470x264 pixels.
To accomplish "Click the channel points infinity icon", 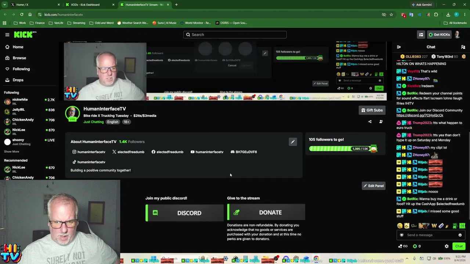I will click(402, 246).
